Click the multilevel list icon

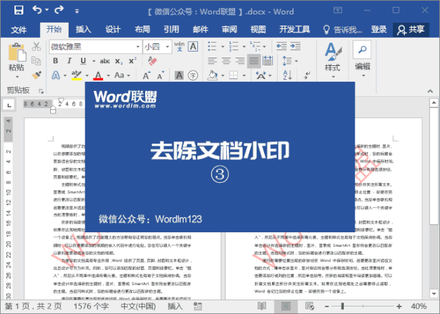[255, 46]
